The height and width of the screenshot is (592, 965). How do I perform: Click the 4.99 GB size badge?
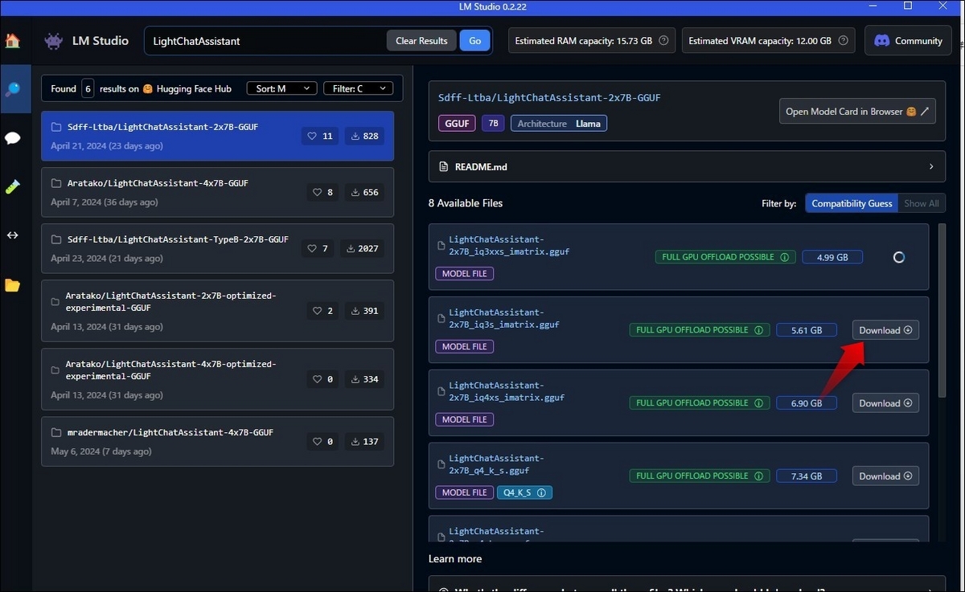(x=832, y=257)
